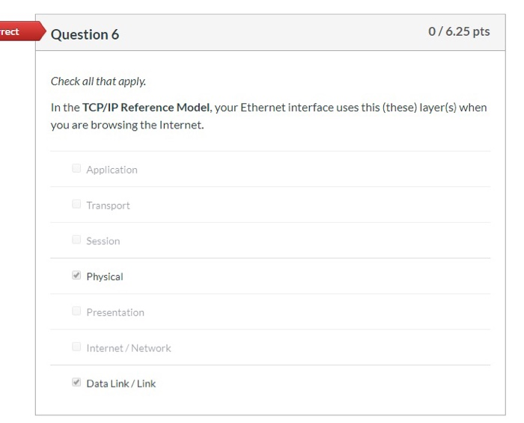This screenshot has width=524, height=423.
Task: Check the Application checkbox
Action: point(76,169)
